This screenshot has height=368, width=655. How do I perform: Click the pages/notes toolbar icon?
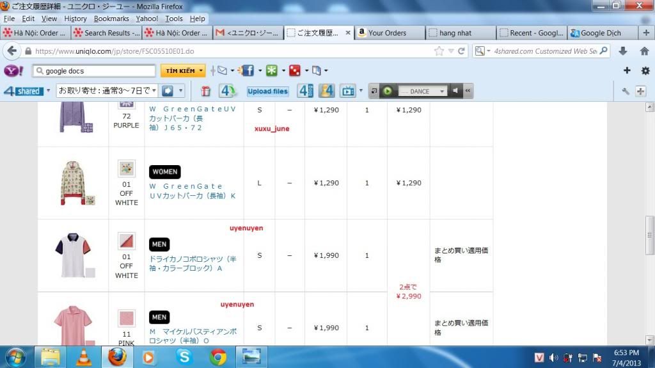pyautogui.click(x=317, y=70)
